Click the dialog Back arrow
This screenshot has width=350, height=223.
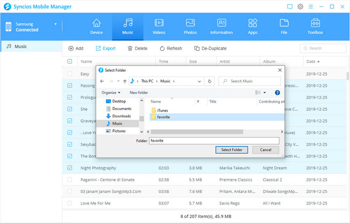click(x=102, y=81)
